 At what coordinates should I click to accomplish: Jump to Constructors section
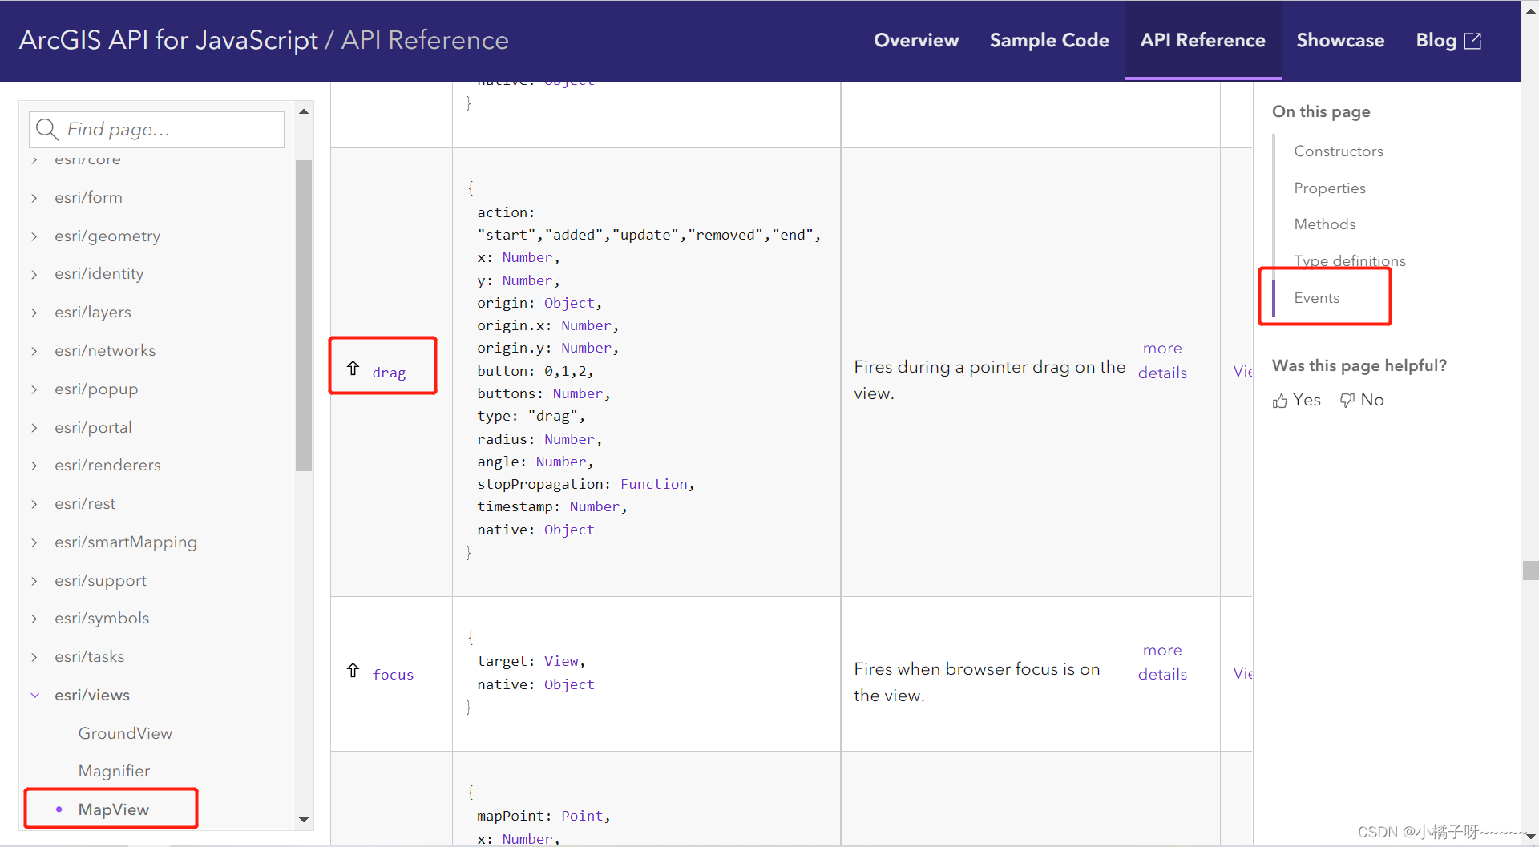click(1338, 151)
